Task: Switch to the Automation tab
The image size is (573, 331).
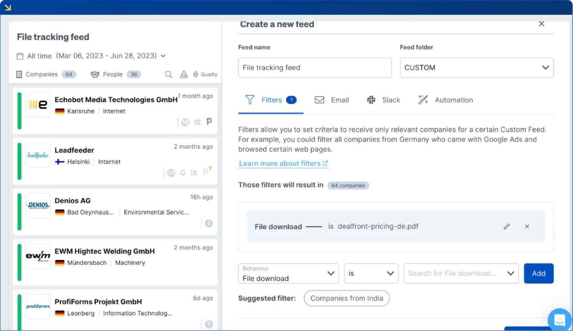Action: coord(446,100)
